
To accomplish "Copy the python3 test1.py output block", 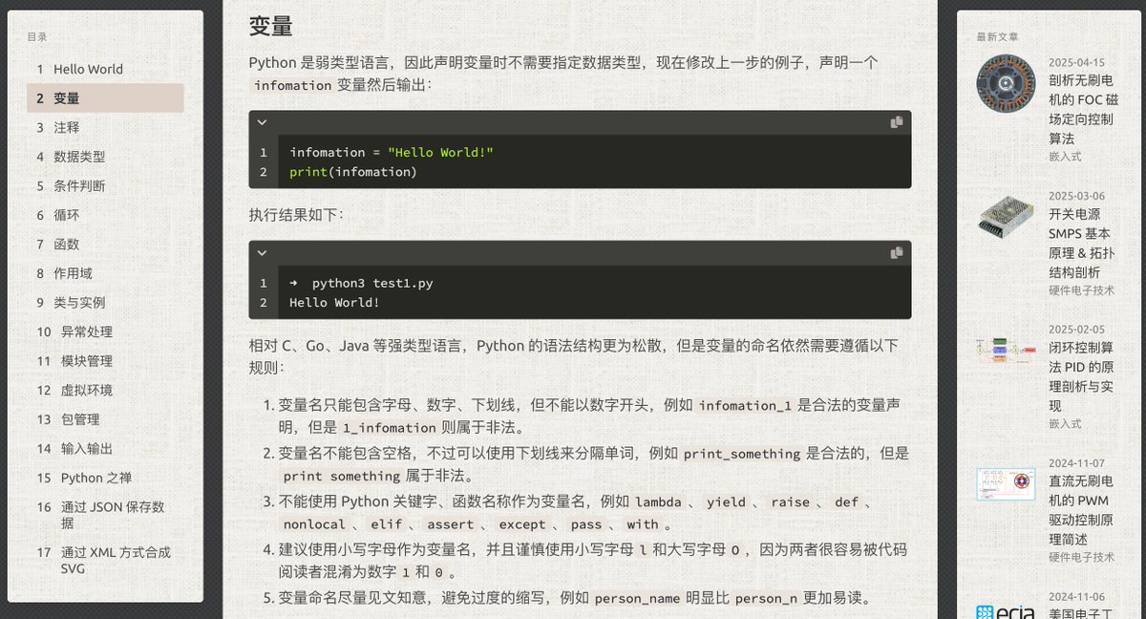I will (x=897, y=253).
